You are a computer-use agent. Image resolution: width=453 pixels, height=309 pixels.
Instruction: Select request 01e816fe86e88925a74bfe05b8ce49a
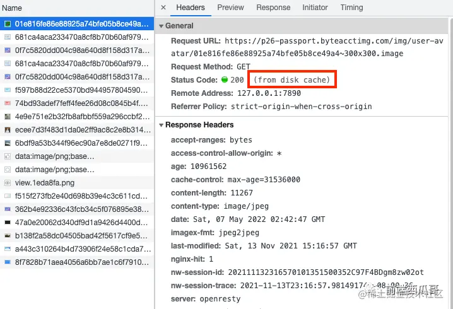pos(77,24)
